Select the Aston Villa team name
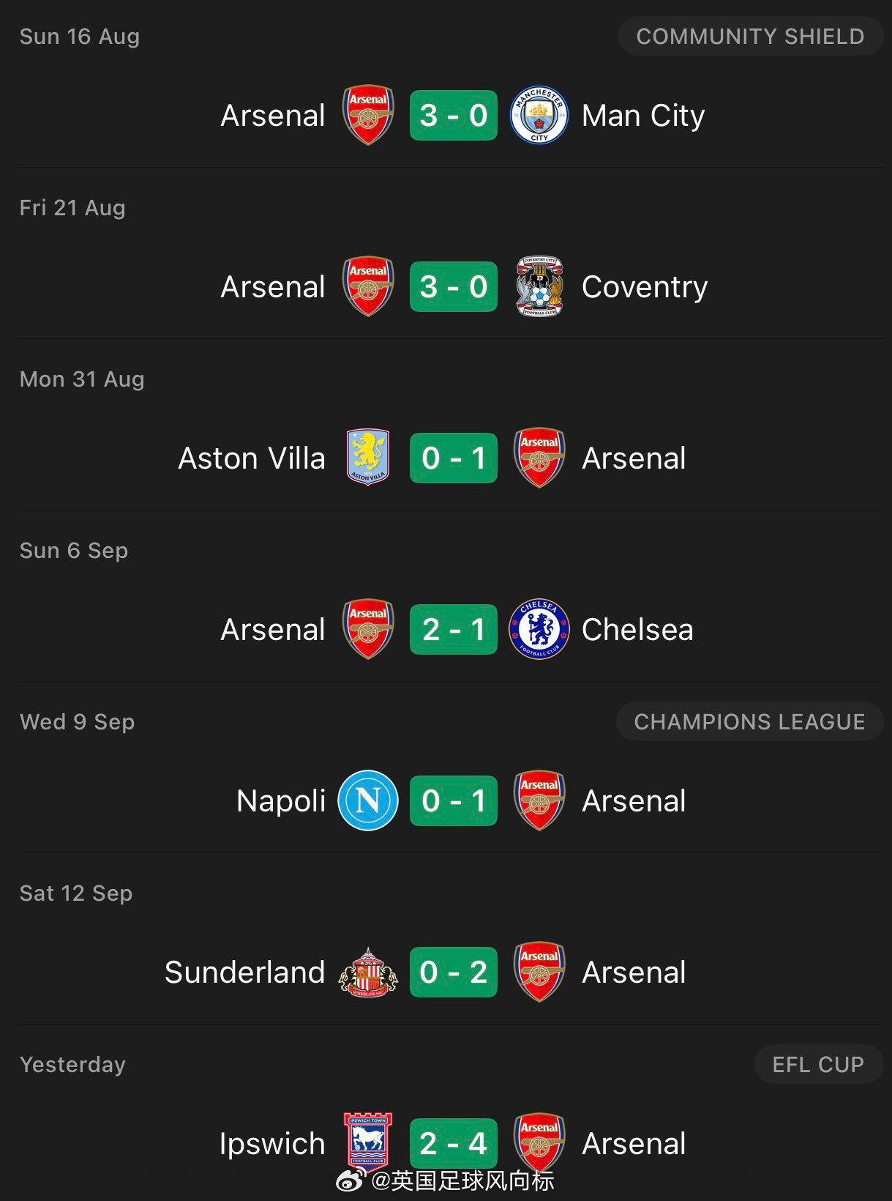The width and height of the screenshot is (892, 1201). point(252,458)
